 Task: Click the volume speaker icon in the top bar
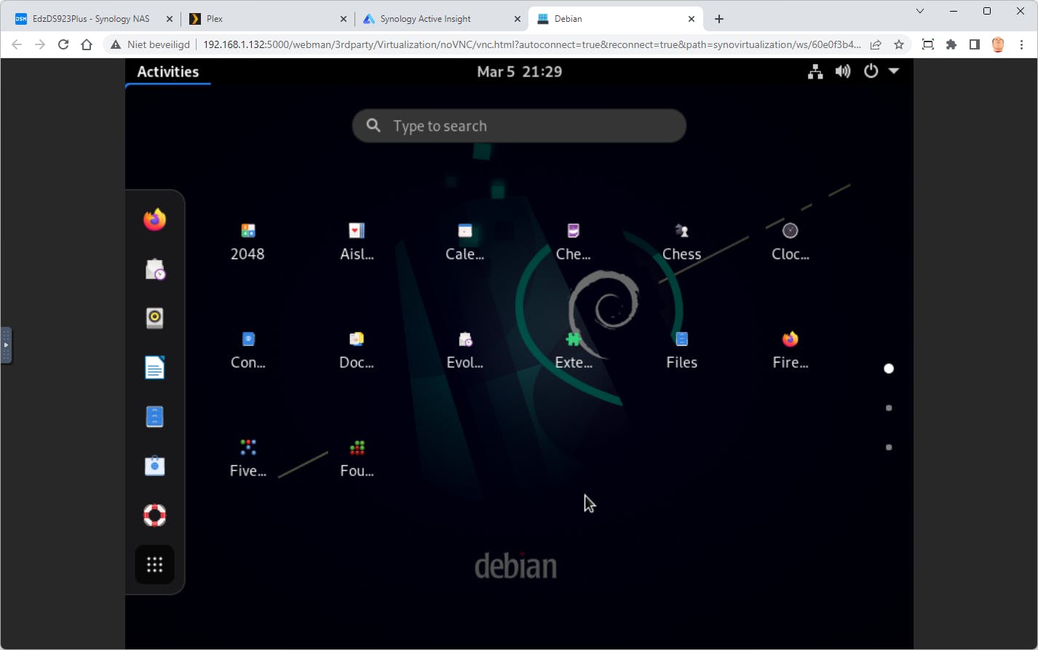pyautogui.click(x=843, y=71)
